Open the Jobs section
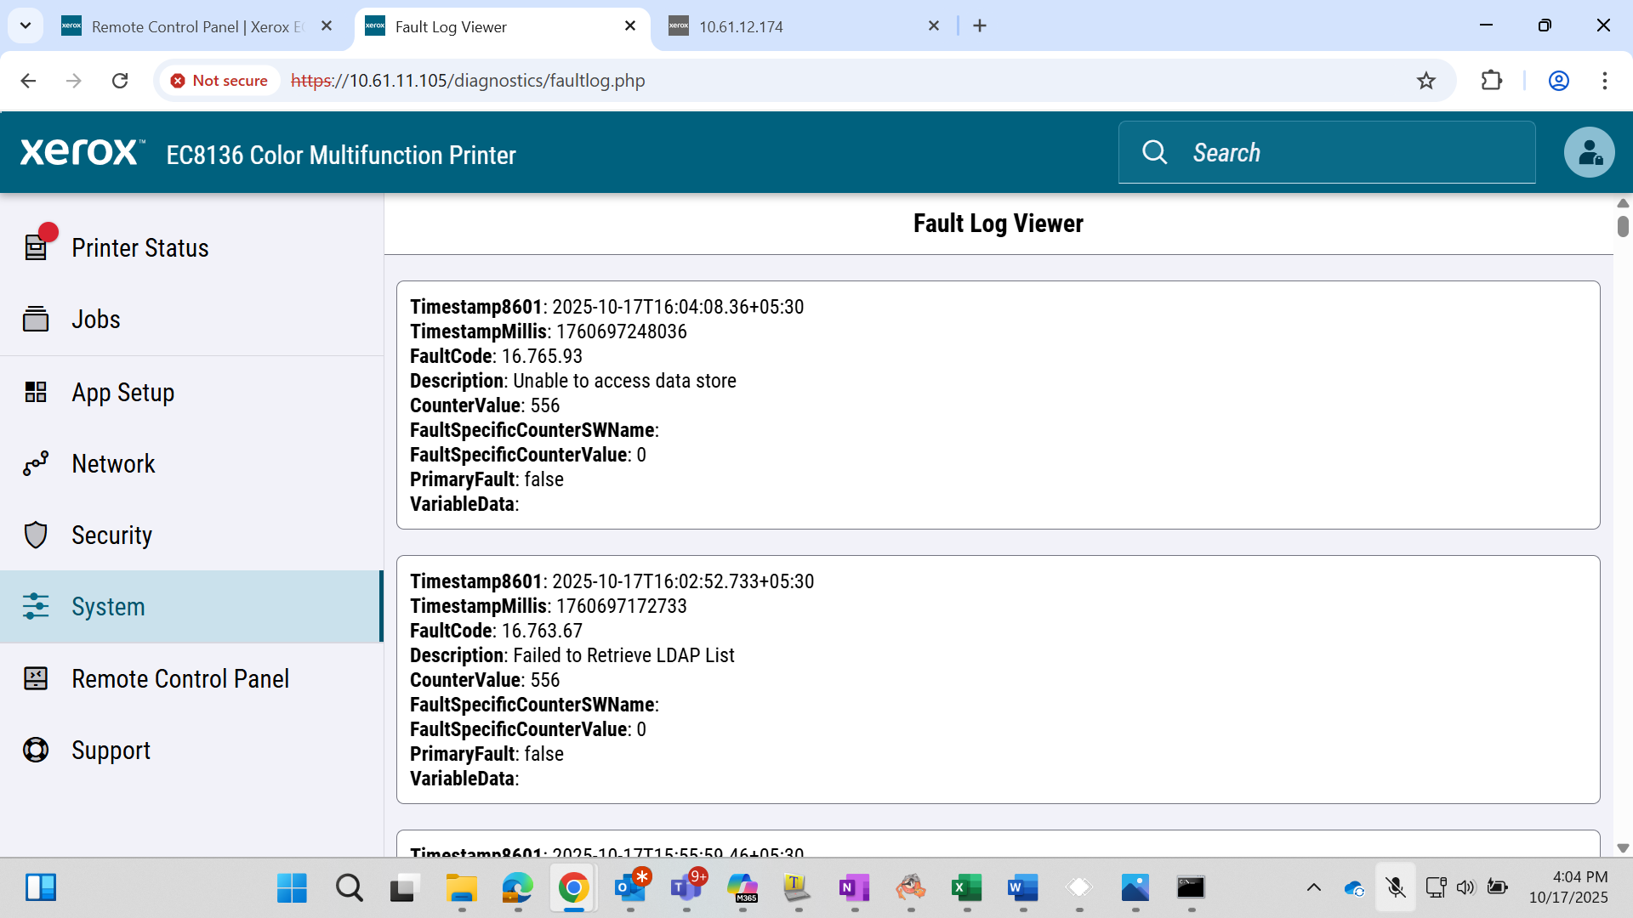The image size is (1633, 918). [x=191, y=319]
